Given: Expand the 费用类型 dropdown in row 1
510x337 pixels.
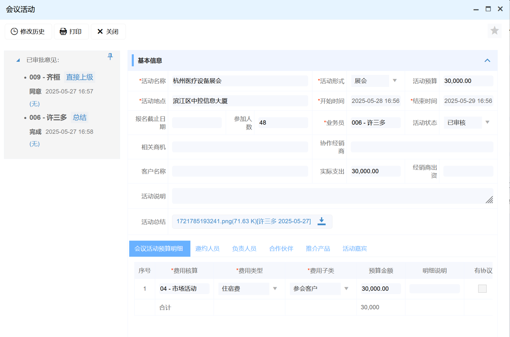Looking at the screenshot, I should click(x=275, y=289).
